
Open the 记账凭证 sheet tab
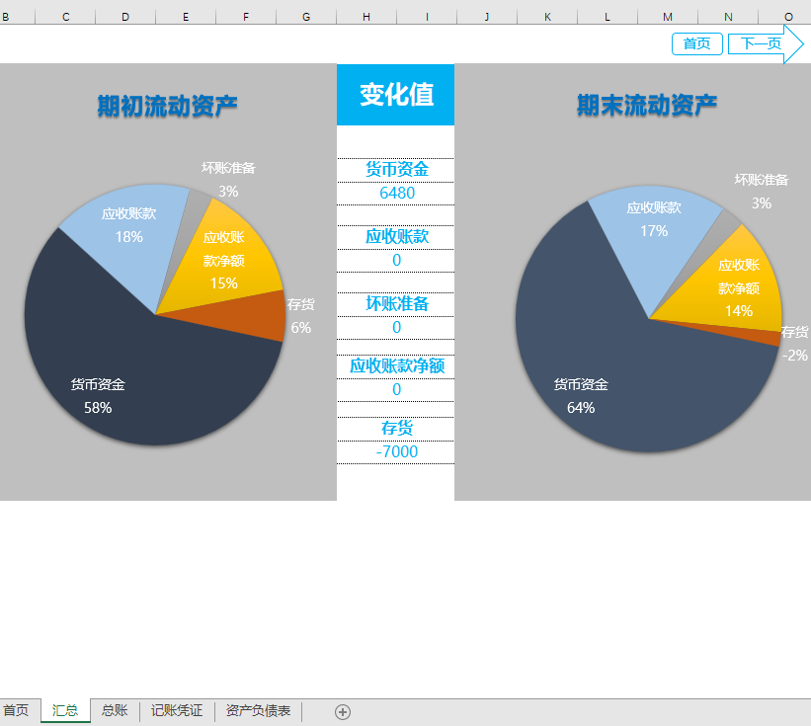click(177, 710)
